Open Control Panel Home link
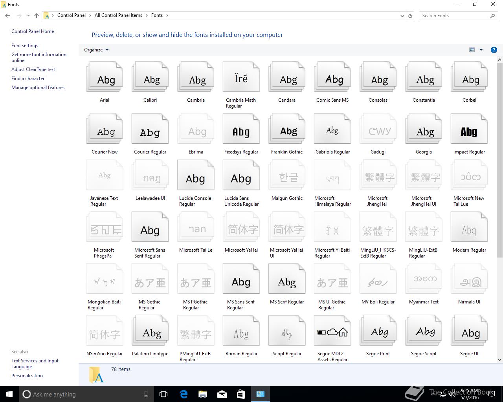 [33, 31]
